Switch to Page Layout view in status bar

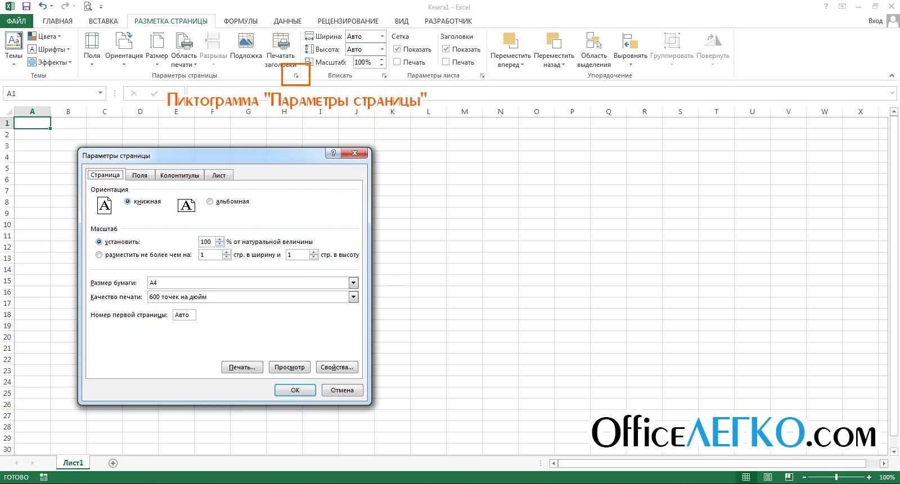pyautogui.click(x=767, y=477)
